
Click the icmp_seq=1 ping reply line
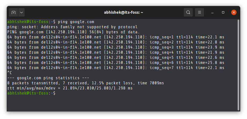(x=116, y=37)
